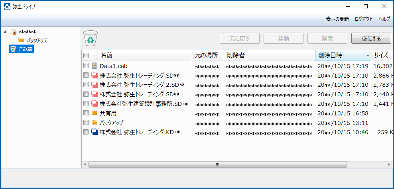Image resolution: width=394 pixels, height=189 pixels.
Task: Collapse the root drive tree node
Action: [x=5, y=32]
